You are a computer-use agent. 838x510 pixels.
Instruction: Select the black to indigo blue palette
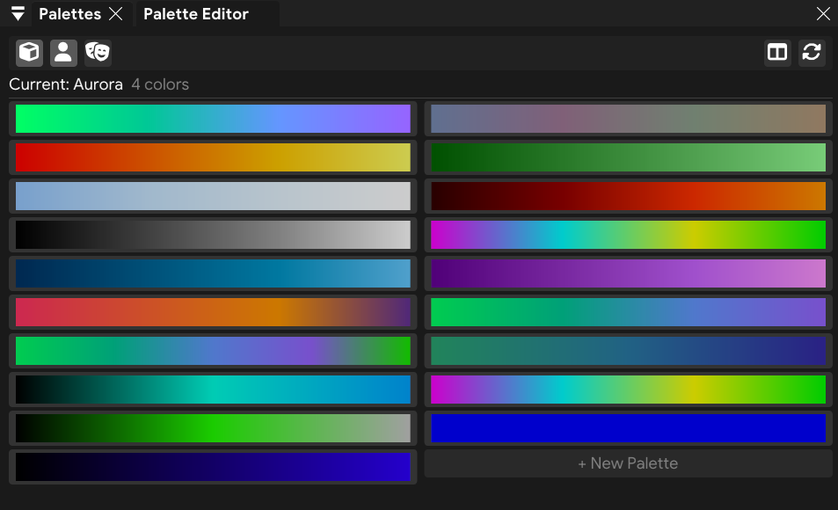tap(213, 467)
